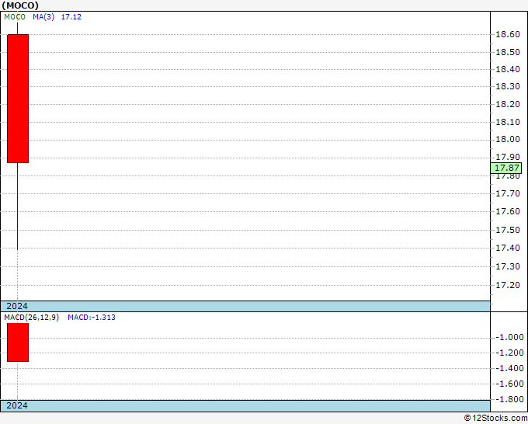Screen dimensions: 528x424
Task: Click the 17.20 price axis label
Action: click(x=508, y=285)
